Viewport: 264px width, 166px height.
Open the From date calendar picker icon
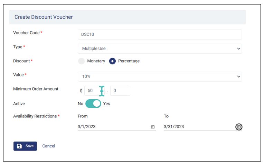(x=153, y=127)
